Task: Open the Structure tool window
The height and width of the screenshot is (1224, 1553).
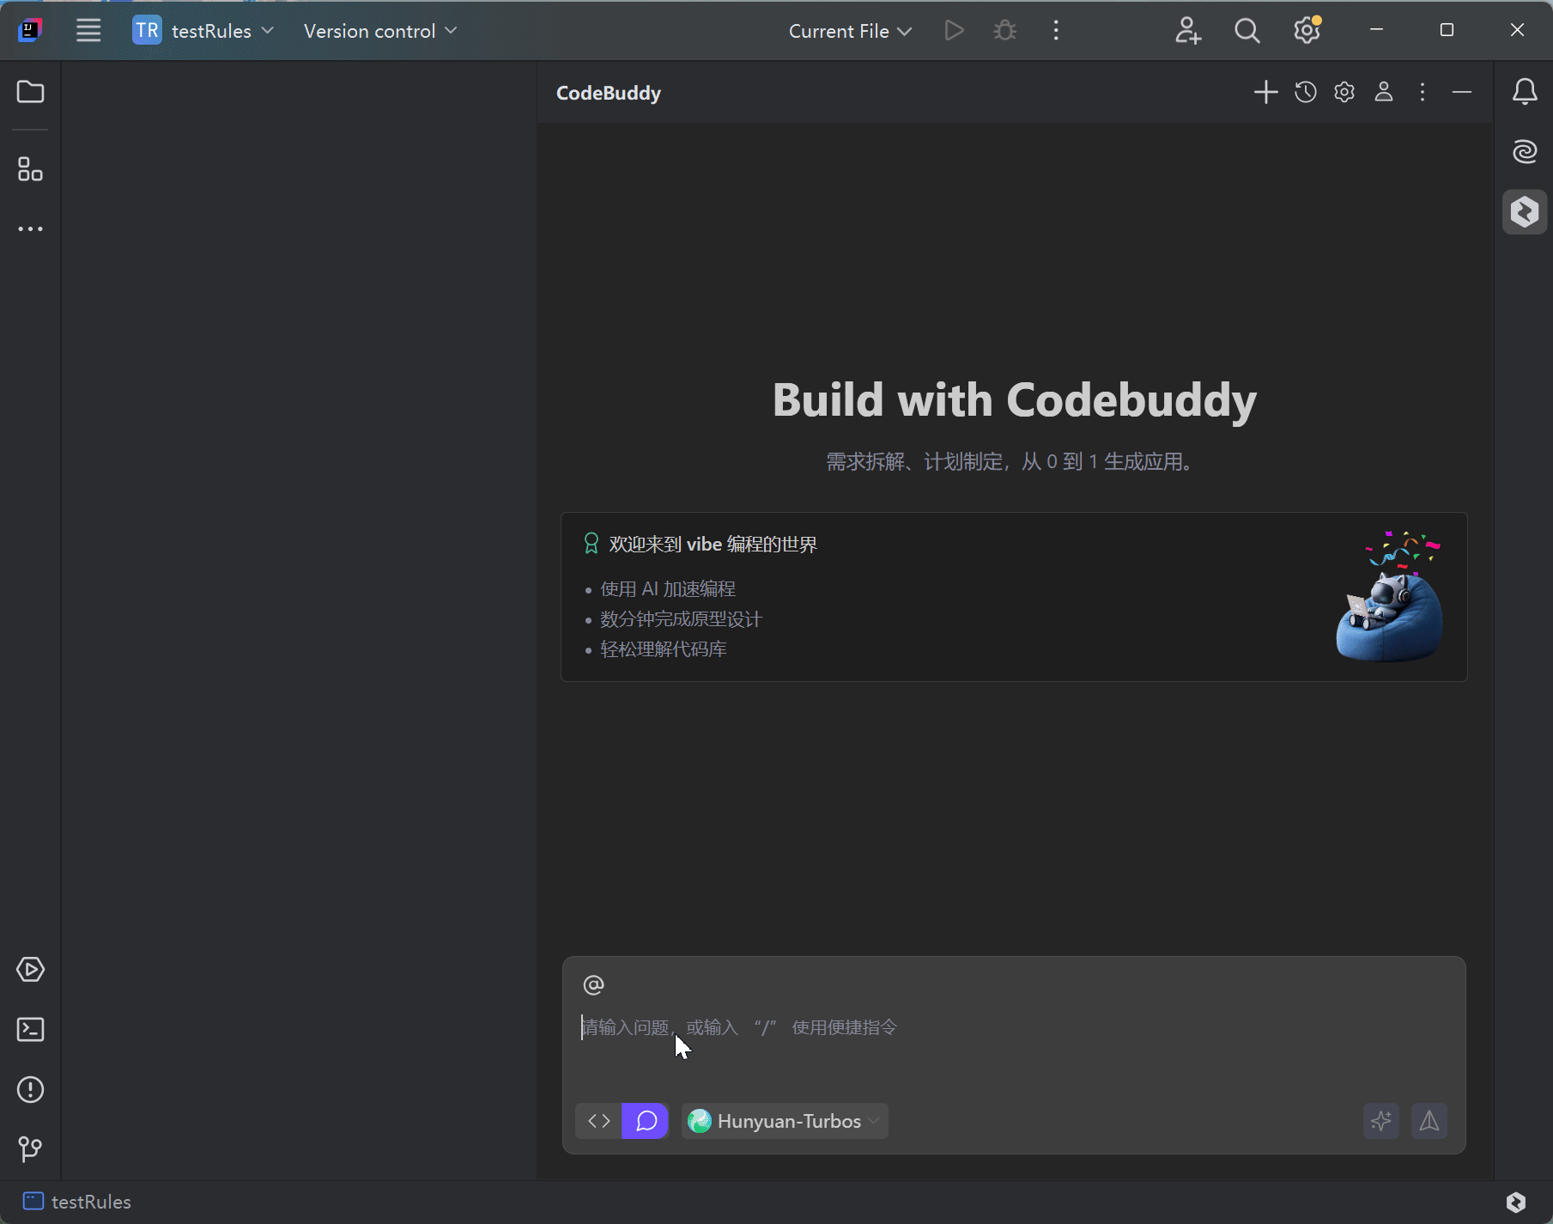Action: click(x=30, y=169)
